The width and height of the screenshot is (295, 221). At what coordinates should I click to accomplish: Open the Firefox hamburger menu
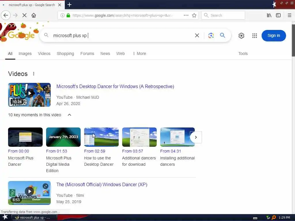click(289, 15)
